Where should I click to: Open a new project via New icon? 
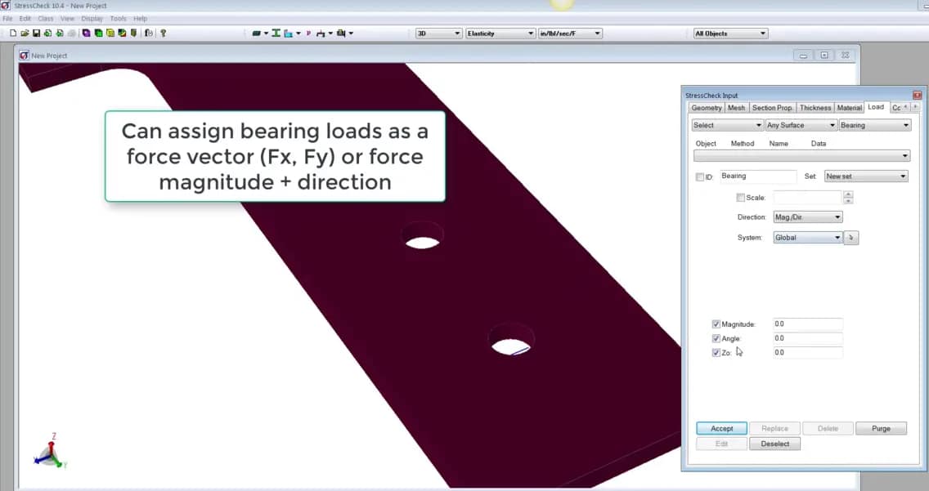point(13,33)
